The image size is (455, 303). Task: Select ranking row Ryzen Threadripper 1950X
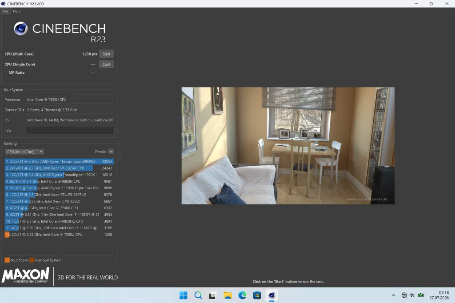click(59, 175)
